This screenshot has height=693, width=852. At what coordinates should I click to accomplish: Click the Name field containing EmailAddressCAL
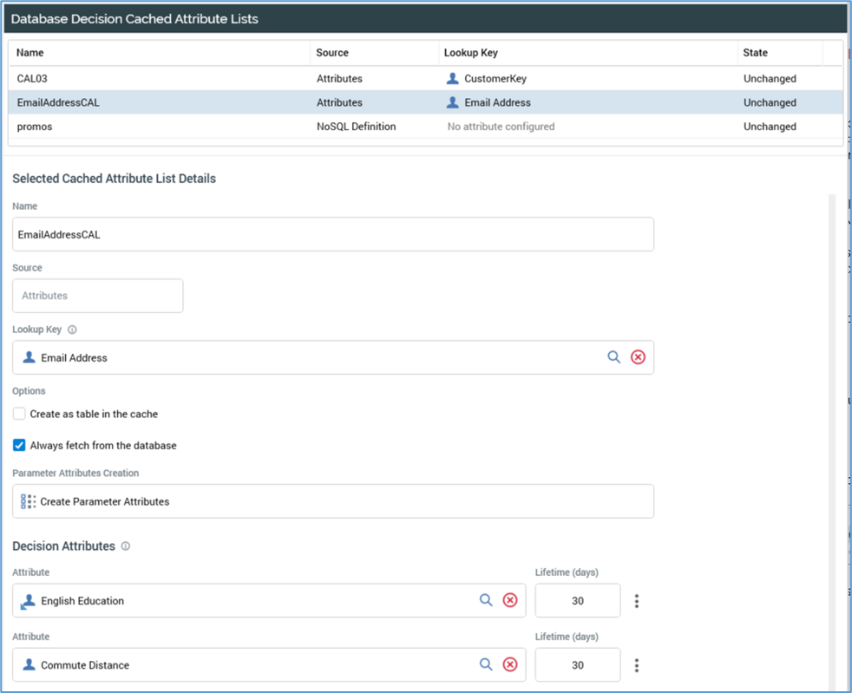point(332,234)
